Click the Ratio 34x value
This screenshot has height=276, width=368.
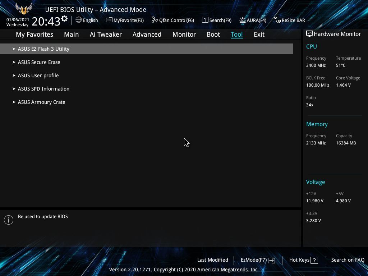tap(309, 105)
